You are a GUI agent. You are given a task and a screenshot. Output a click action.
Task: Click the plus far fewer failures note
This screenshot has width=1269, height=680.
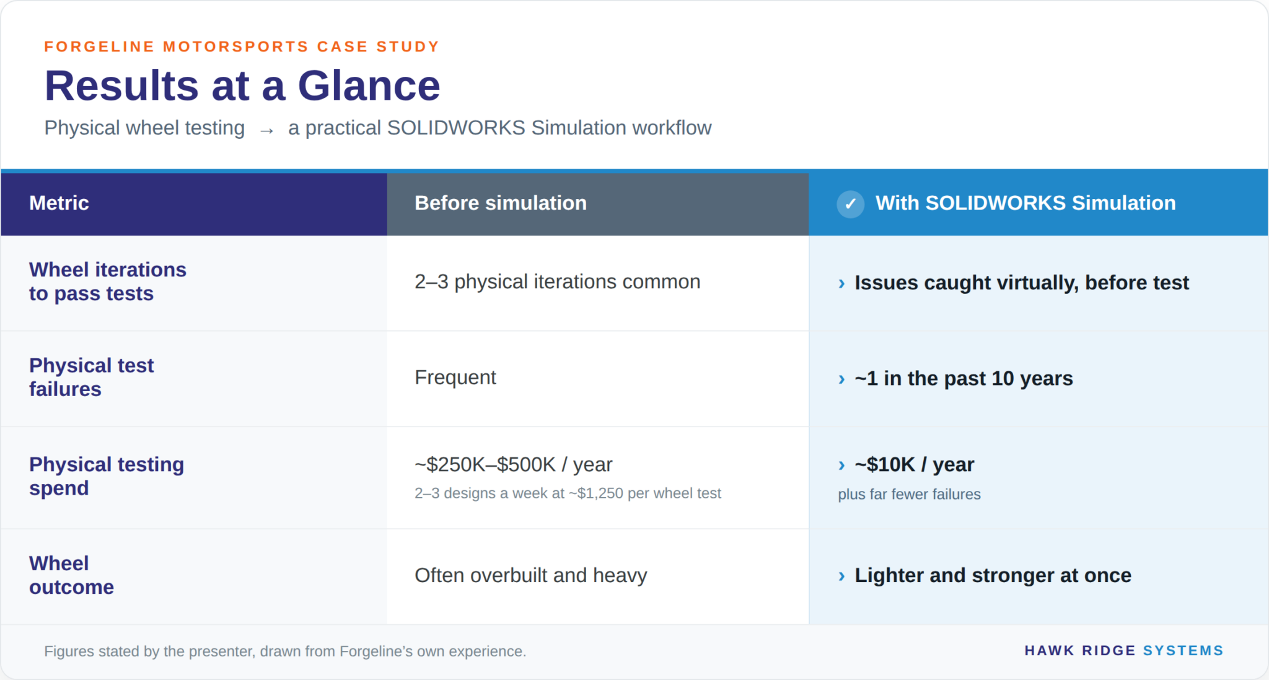(x=909, y=494)
